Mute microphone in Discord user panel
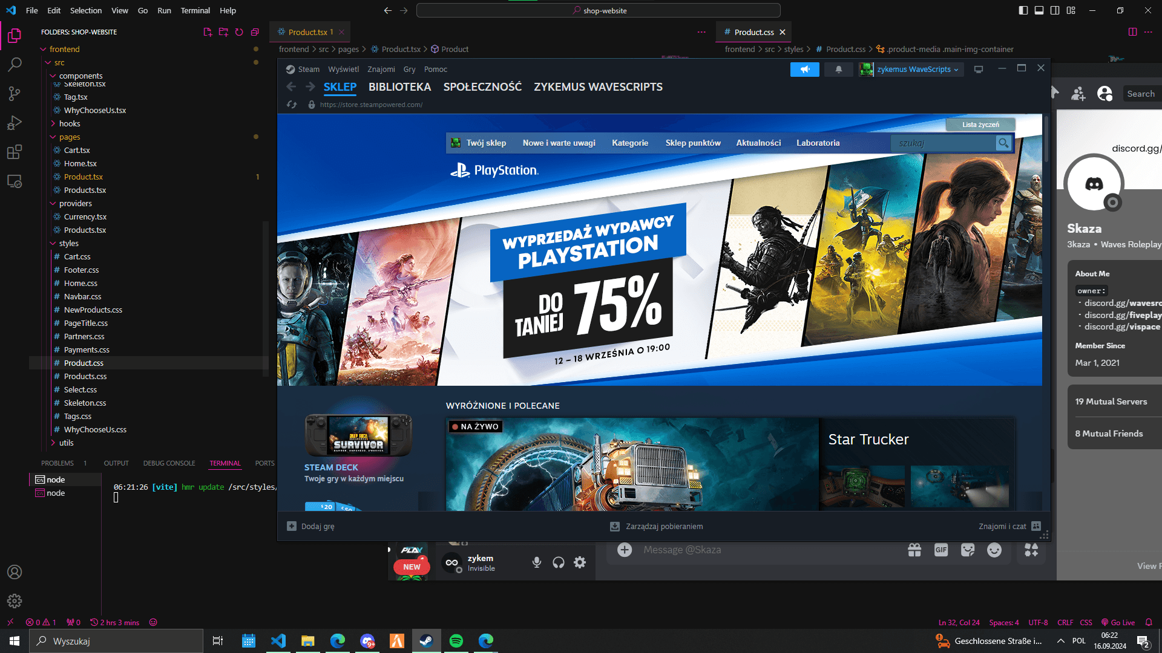The height and width of the screenshot is (653, 1162). 536,563
